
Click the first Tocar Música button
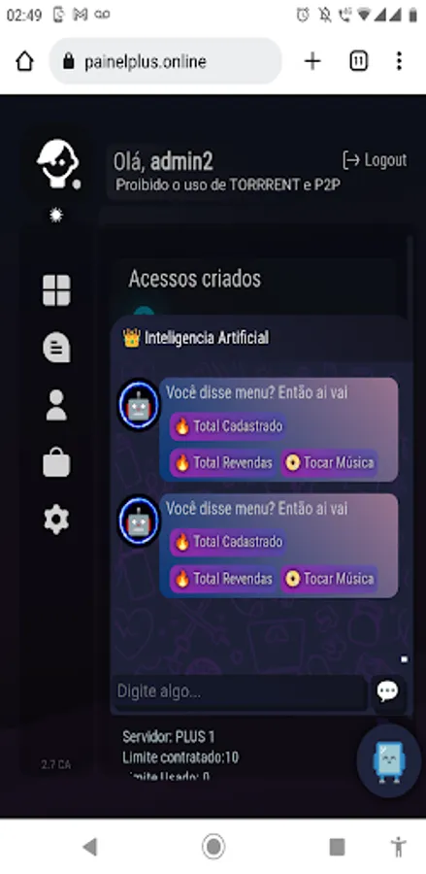pyautogui.click(x=329, y=462)
